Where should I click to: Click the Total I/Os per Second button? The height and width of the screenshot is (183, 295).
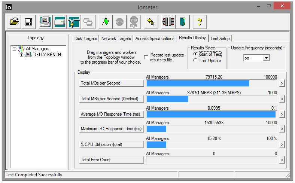pos(112,83)
